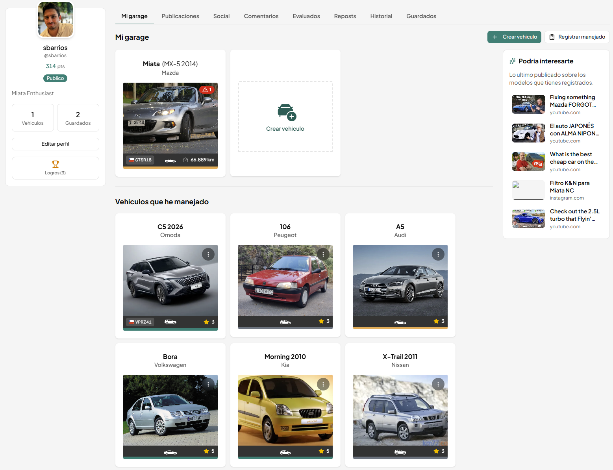Screen dimensions: 613x470
Task: Click the Guardados count box
Action: click(x=78, y=118)
